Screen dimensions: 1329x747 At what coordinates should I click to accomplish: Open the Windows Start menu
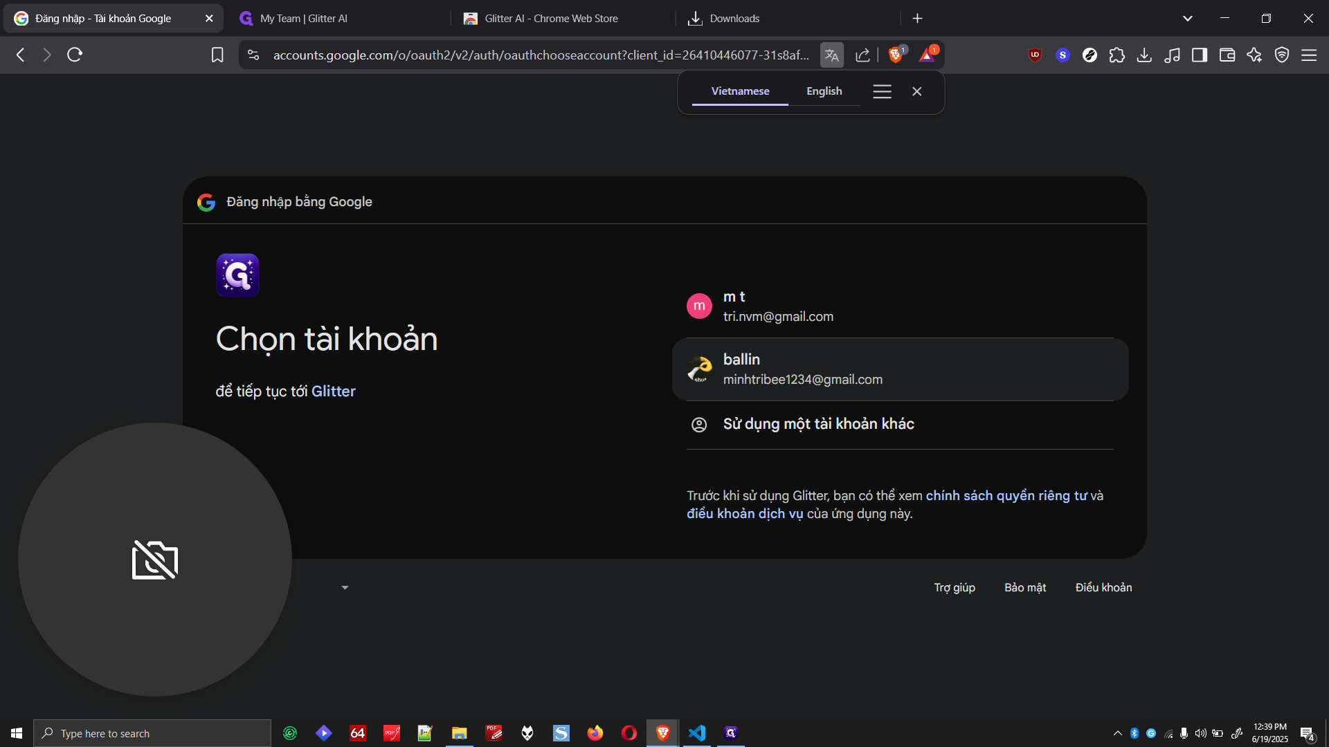[x=17, y=733]
